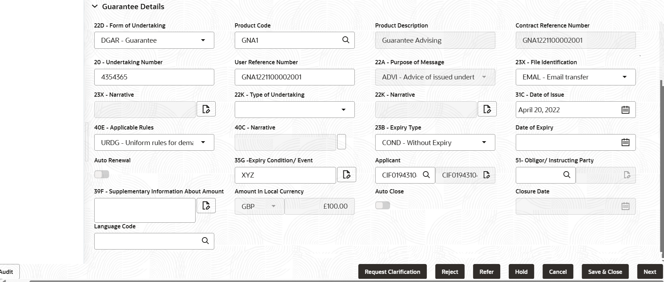The height and width of the screenshot is (282, 664).
Task: Click the Obligor/Instructing Party search icon
Action: (x=567, y=175)
